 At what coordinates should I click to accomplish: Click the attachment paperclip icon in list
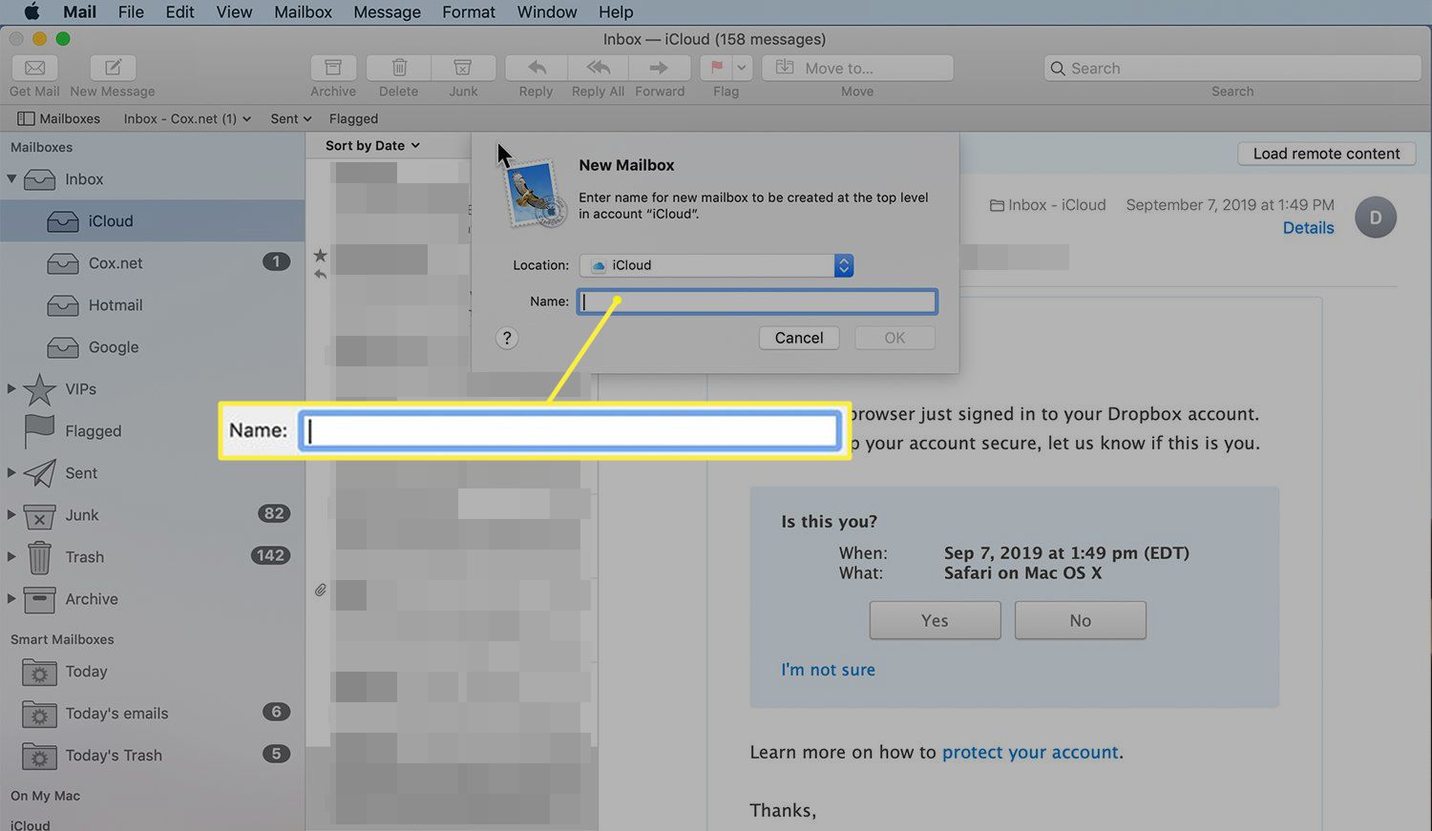[x=321, y=591]
